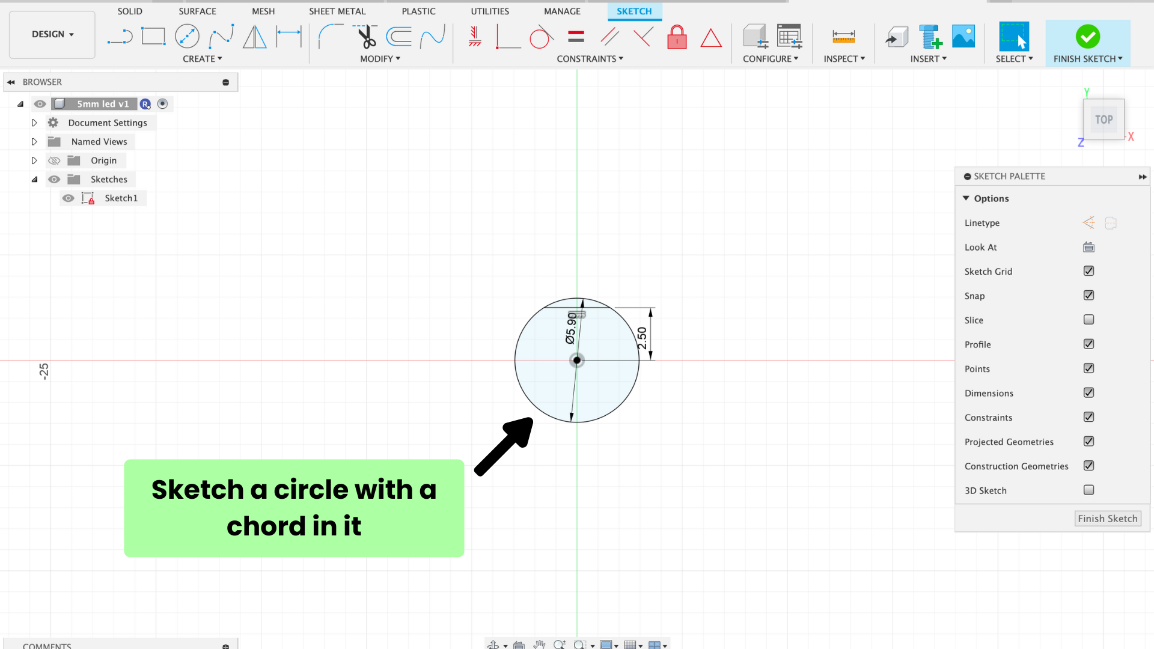The height and width of the screenshot is (649, 1154).
Task: Click the Insert Derive icon
Action: [897, 37]
